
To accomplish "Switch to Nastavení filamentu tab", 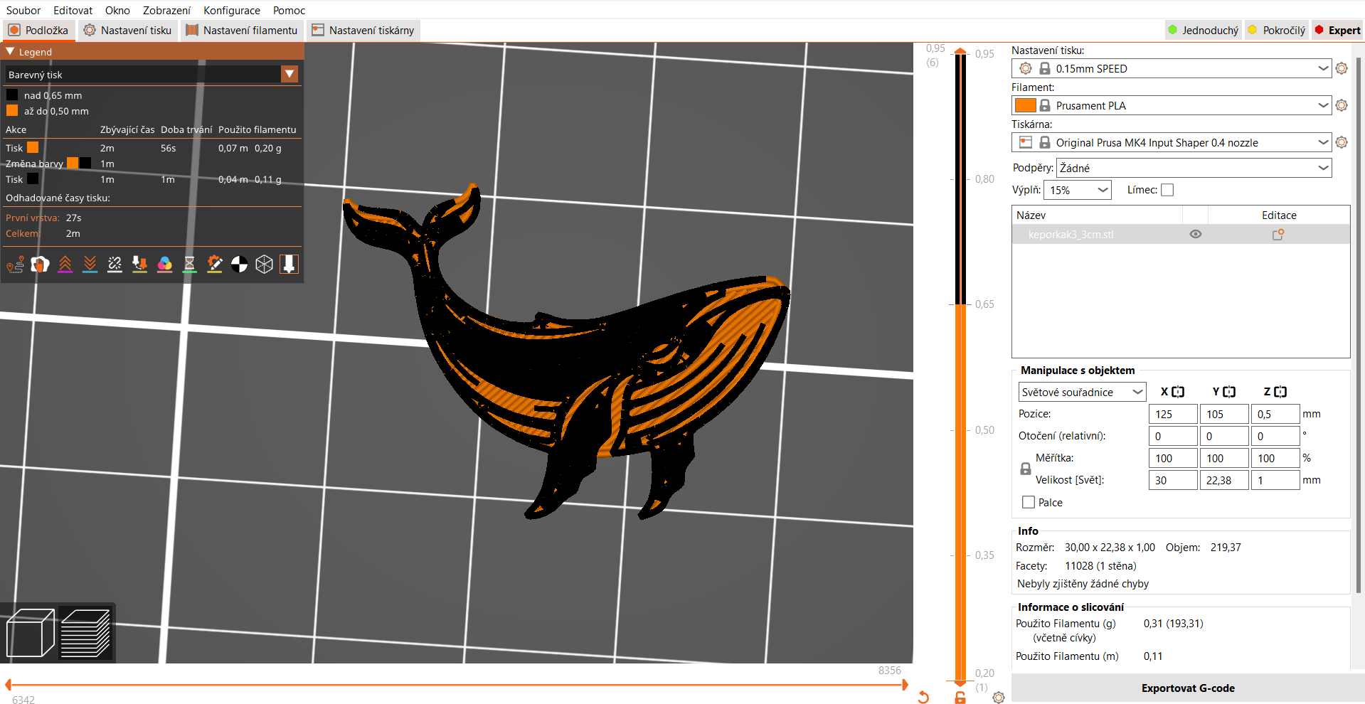I will (x=242, y=30).
